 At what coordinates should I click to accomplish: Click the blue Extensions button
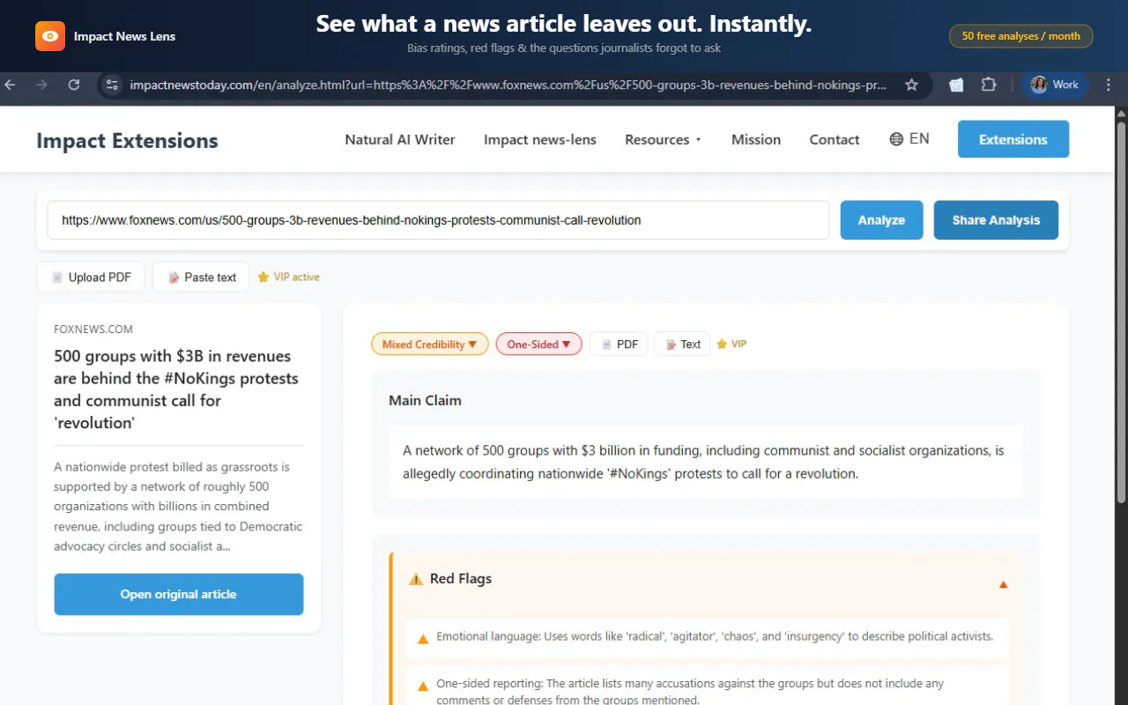point(1013,139)
